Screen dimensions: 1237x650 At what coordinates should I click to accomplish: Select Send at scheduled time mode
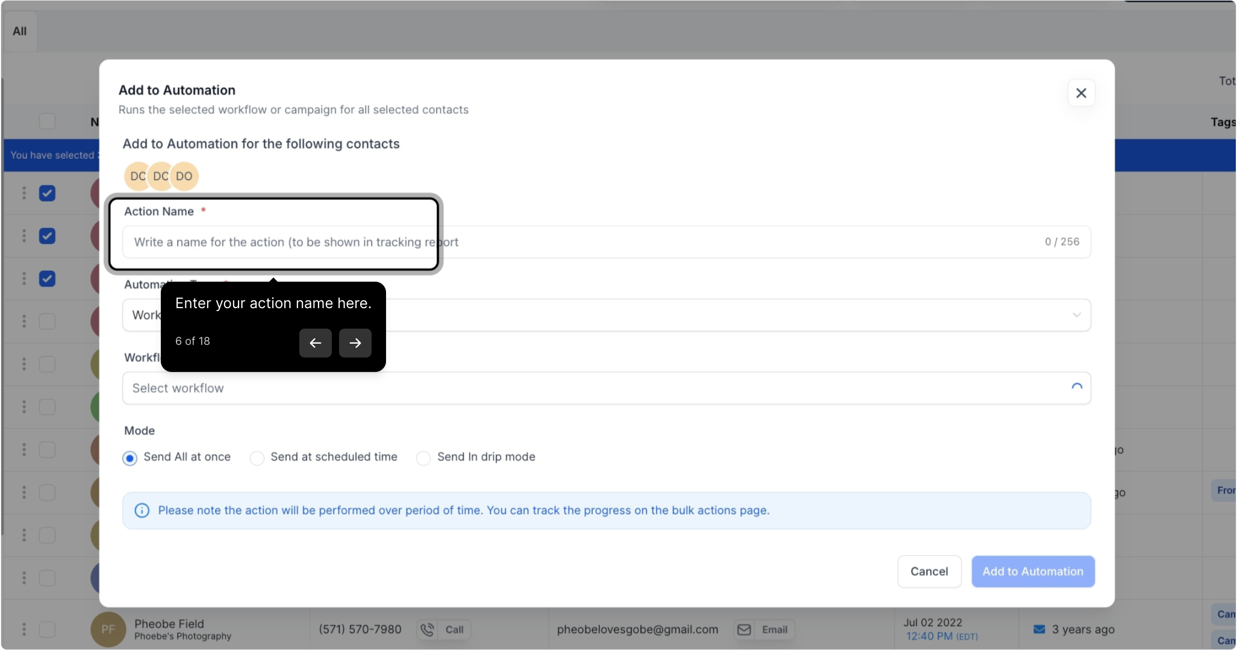point(257,458)
